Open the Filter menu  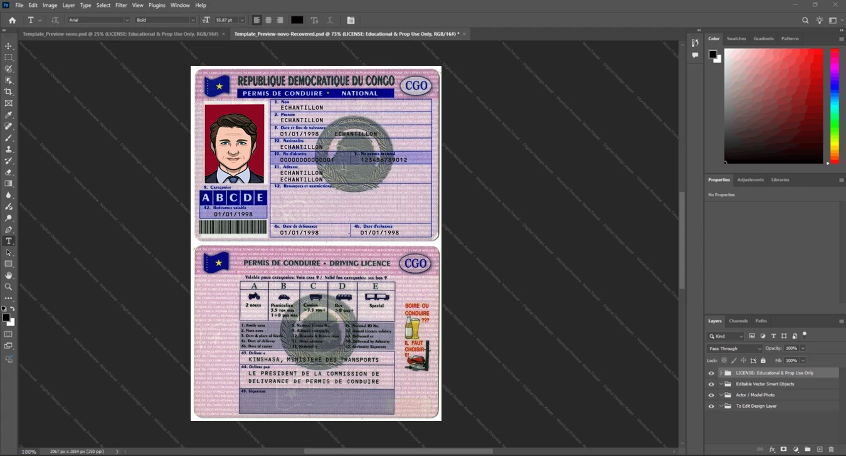(x=121, y=5)
